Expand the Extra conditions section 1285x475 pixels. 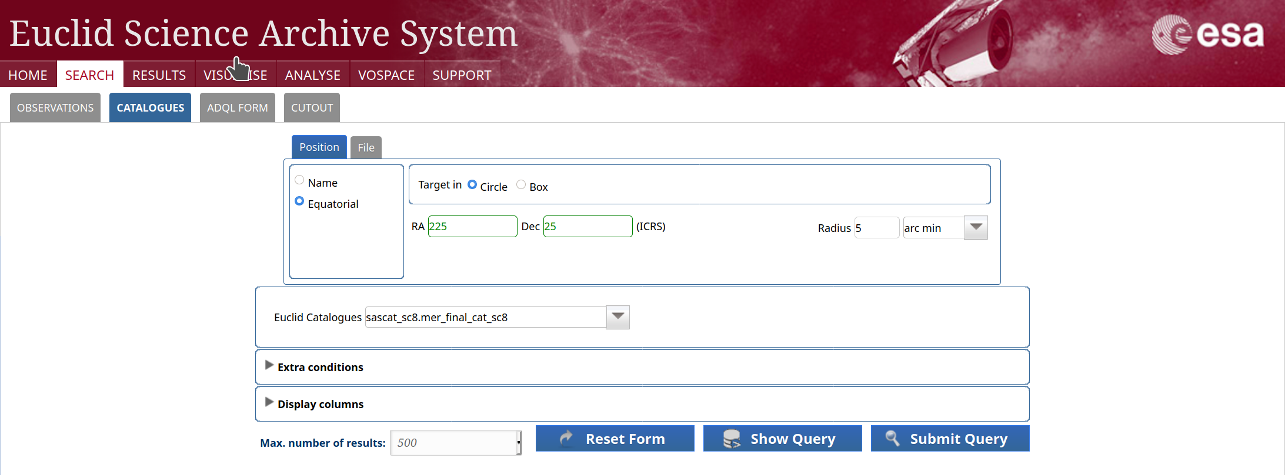[269, 365]
